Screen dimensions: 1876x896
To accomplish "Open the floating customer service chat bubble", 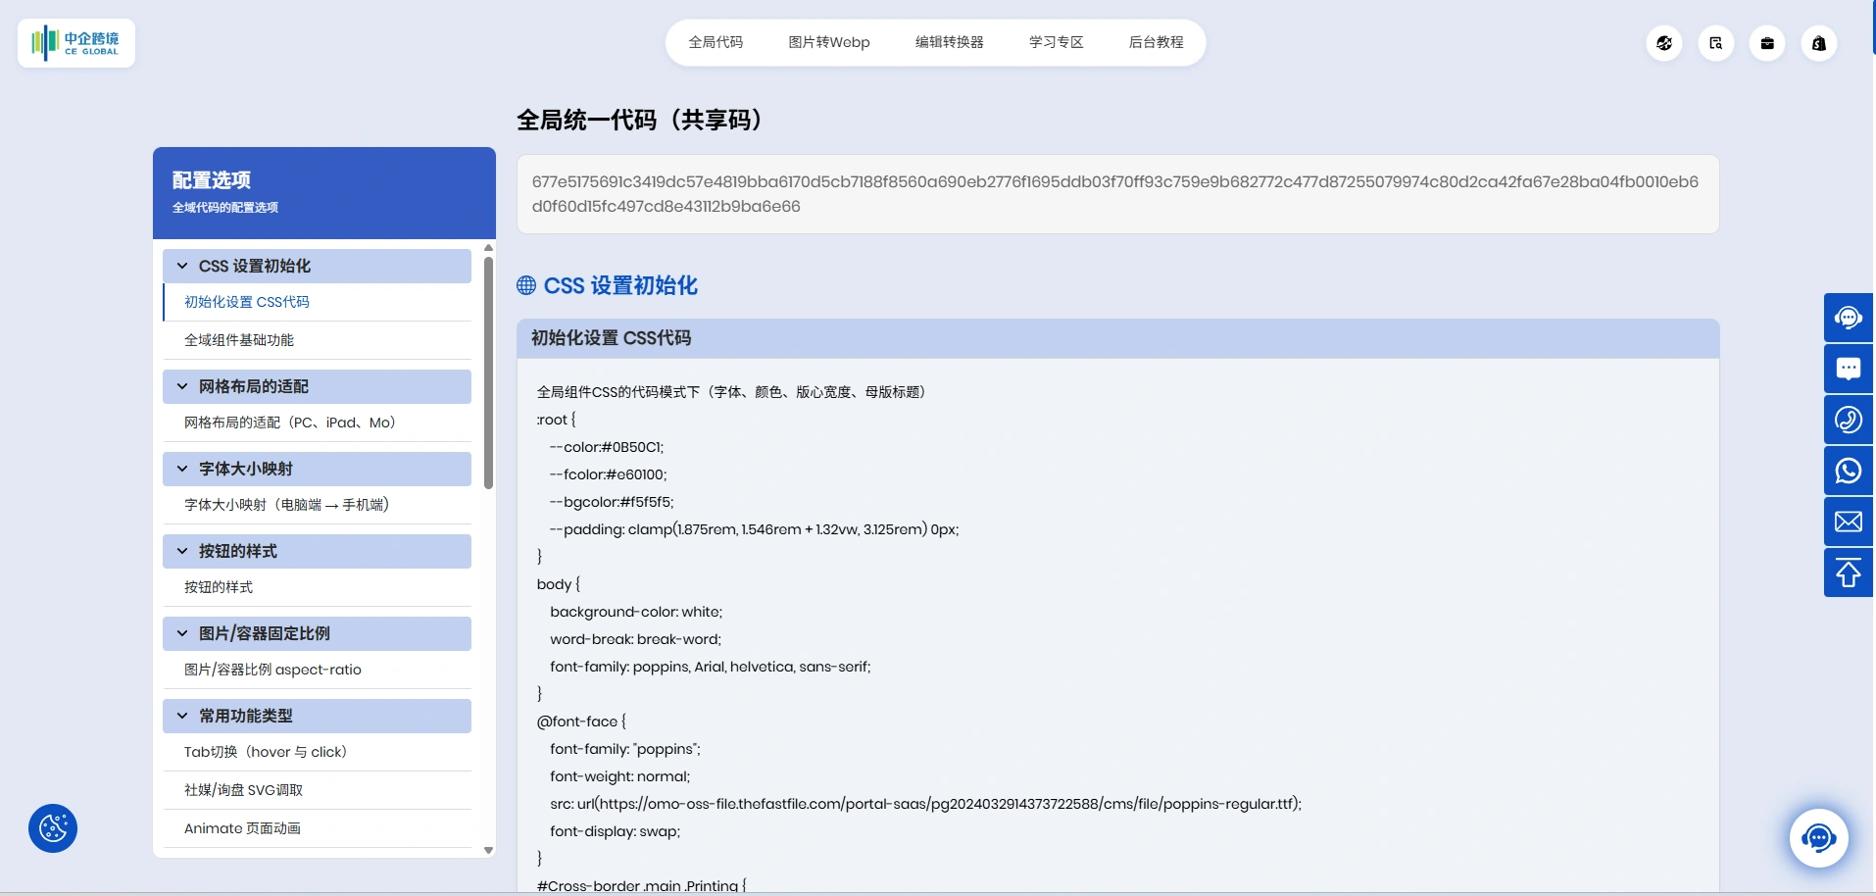I will point(1818,837).
